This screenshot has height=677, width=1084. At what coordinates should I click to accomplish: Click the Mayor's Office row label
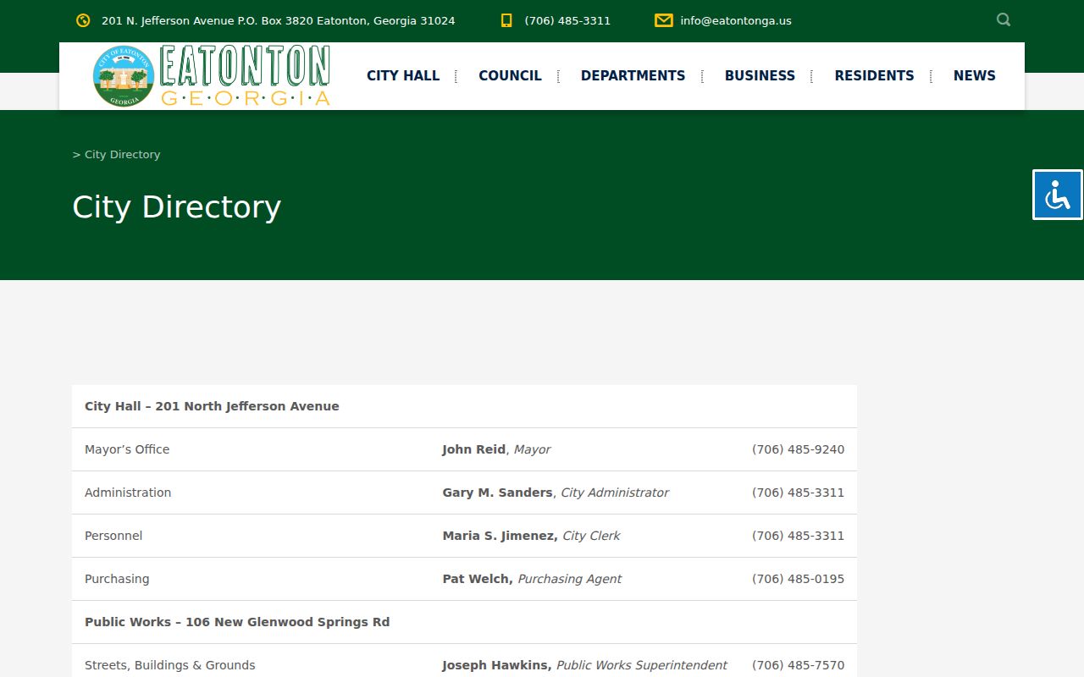click(x=127, y=449)
